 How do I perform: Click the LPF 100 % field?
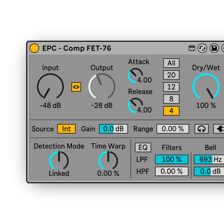pyautogui.click(x=172, y=159)
